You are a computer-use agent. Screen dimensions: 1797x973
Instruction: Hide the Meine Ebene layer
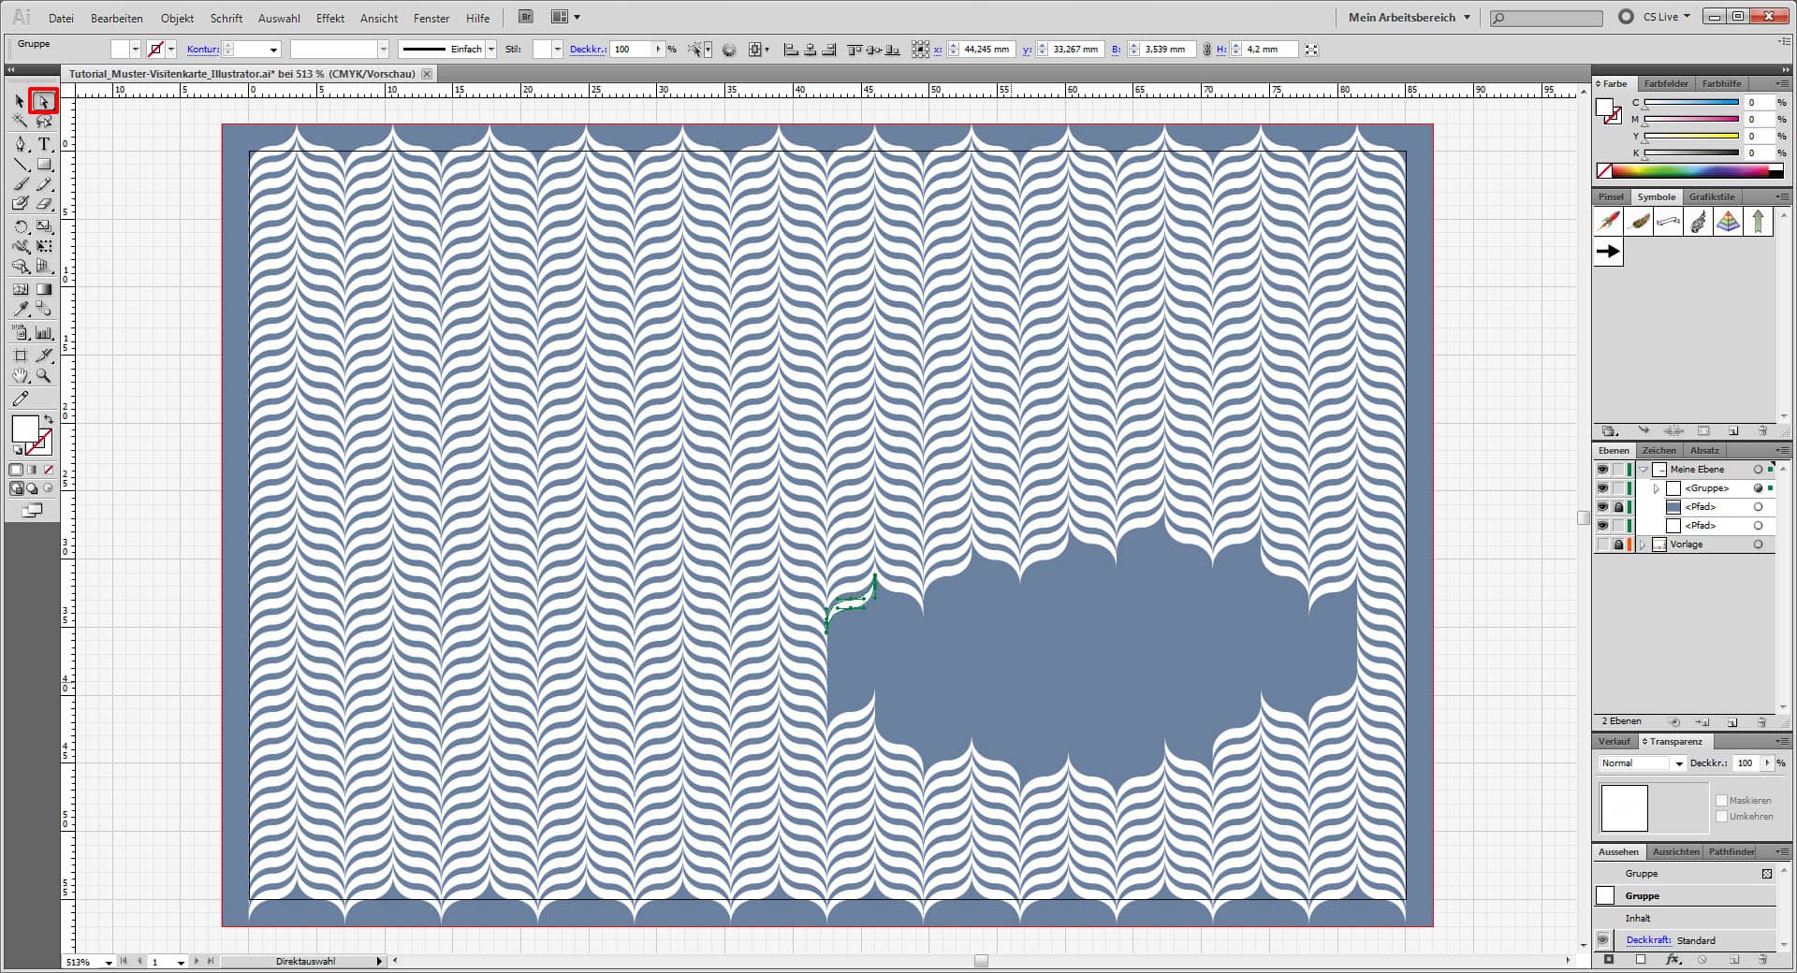click(1602, 469)
